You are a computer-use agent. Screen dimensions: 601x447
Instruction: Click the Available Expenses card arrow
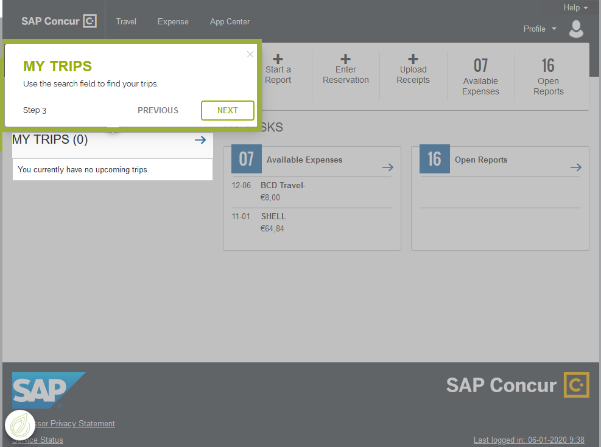coord(388,167)
